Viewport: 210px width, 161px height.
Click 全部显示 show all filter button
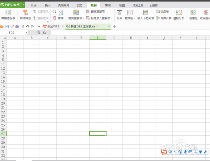[x=41, y=12]
